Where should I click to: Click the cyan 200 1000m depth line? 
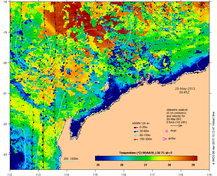click(x=69, y=161)
